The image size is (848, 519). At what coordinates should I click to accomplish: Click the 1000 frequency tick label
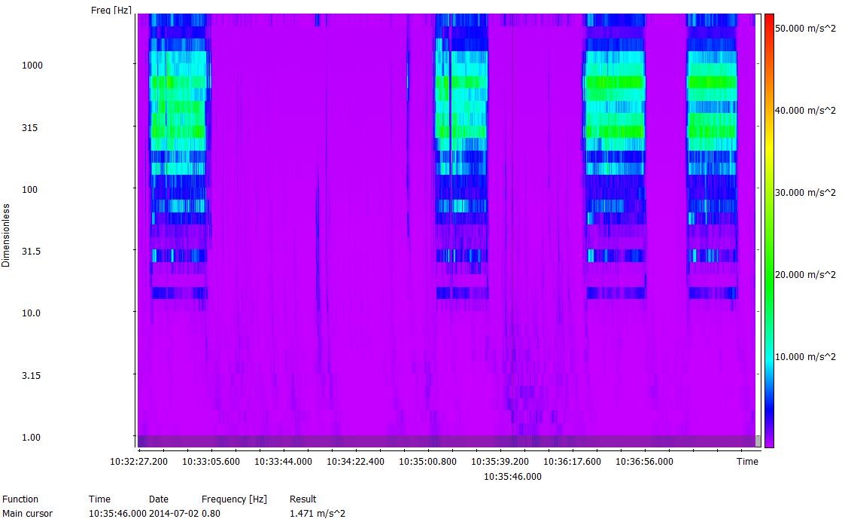click(32, 66)
